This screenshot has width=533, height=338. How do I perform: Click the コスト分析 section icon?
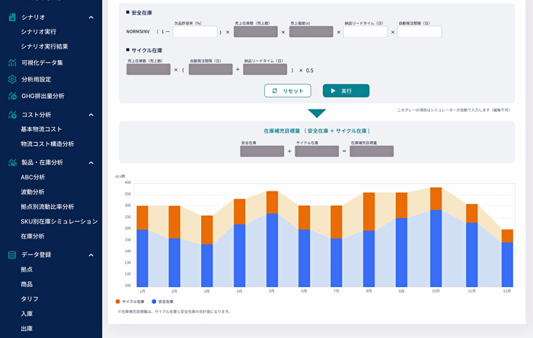[x=12, y=115]
